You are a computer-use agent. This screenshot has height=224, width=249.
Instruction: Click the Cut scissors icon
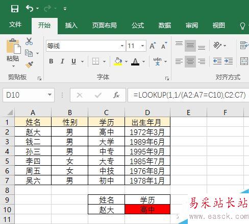click(29, 41)
